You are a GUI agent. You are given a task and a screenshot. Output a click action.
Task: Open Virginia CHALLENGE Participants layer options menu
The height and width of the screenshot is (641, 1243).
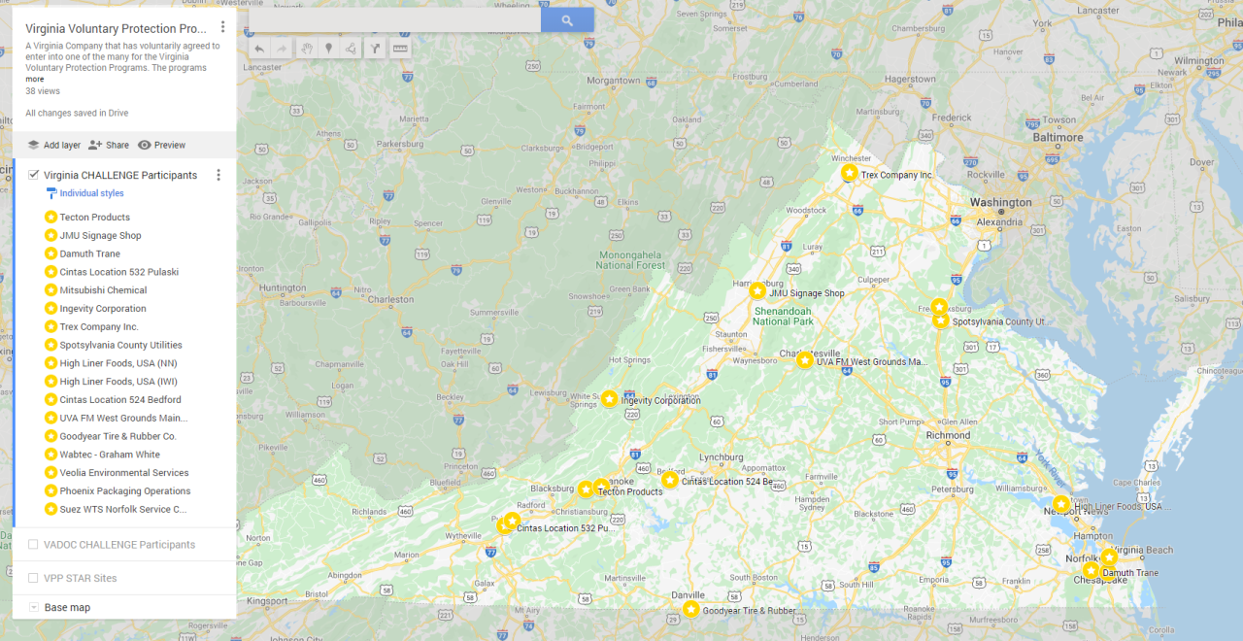[x=218, y=175]
